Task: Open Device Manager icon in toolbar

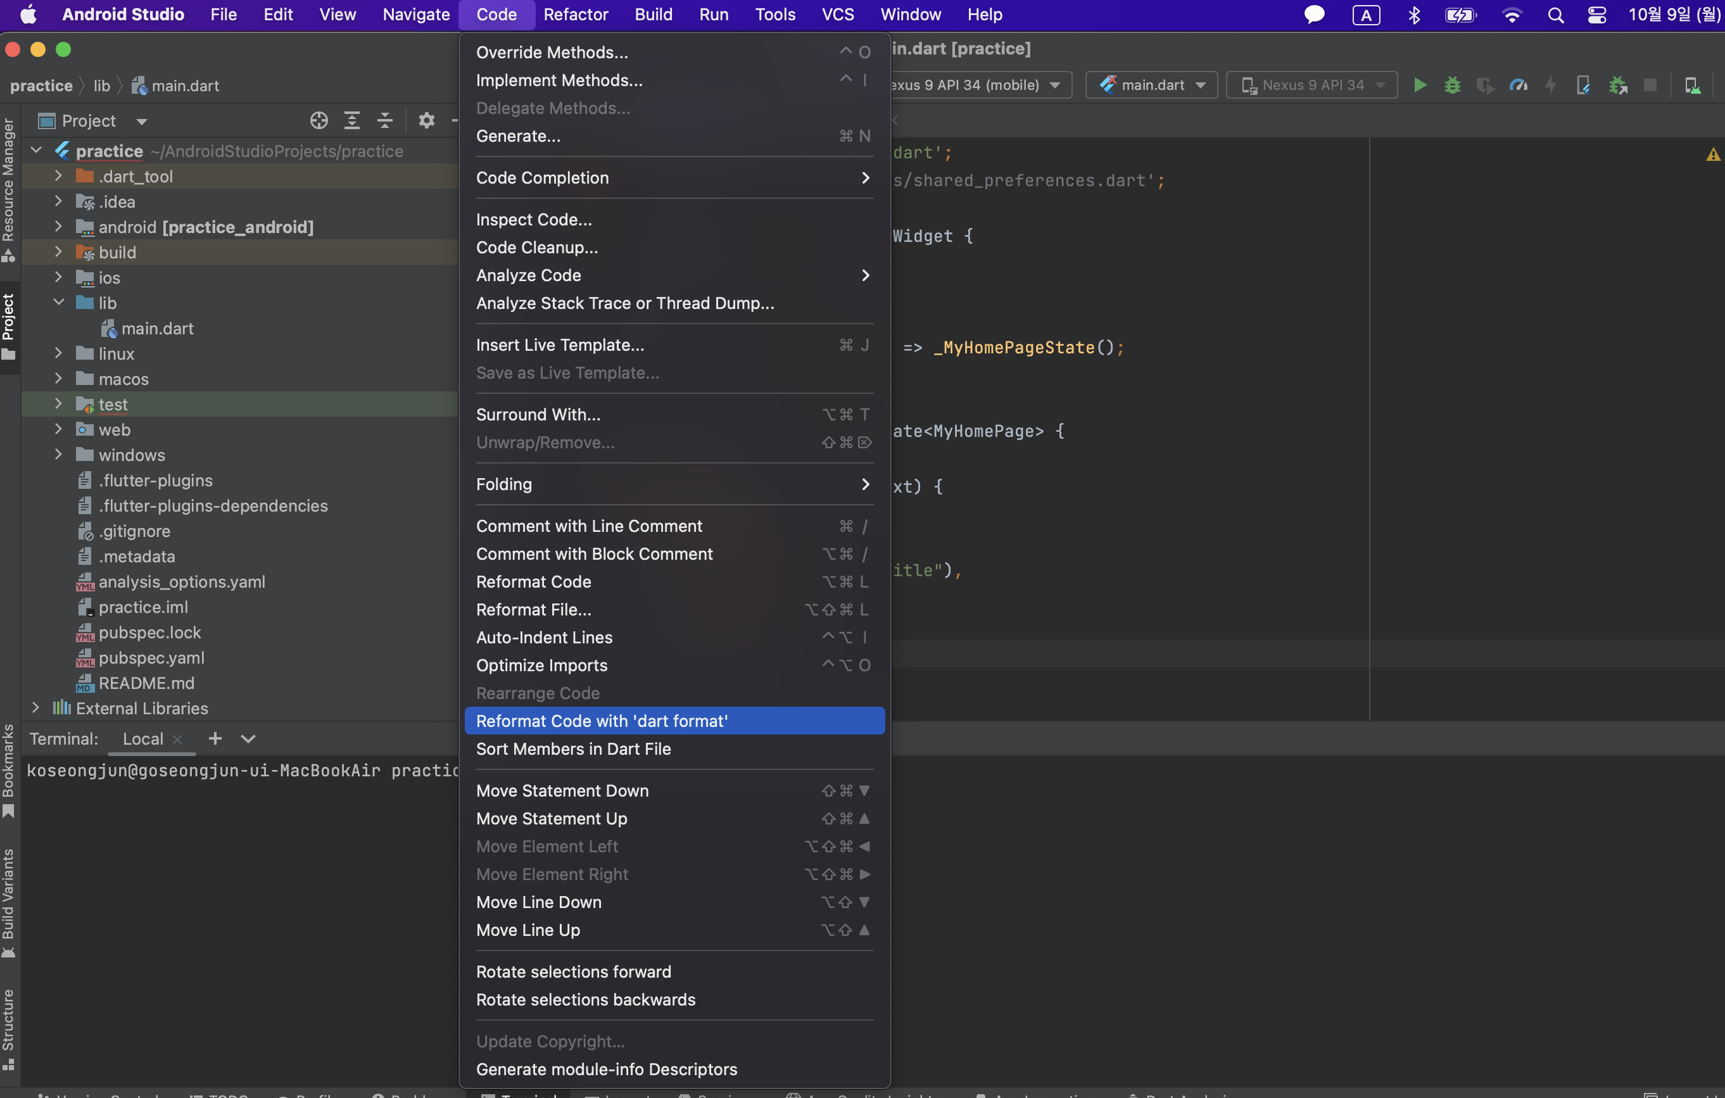Action: coord(1692,85)
